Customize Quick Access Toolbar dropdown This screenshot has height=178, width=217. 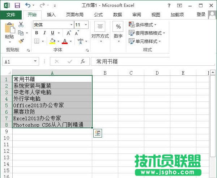[55, 6]
